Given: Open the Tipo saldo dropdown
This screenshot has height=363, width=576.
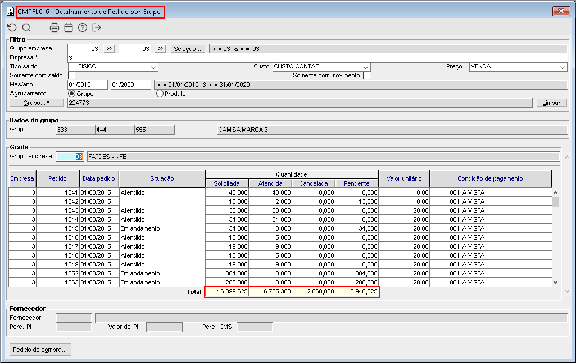Looking at the screenshot, I should click(153, 67).
